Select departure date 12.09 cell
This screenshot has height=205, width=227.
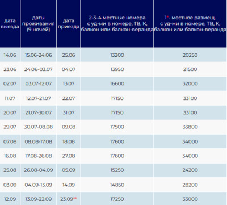(x=10, y=199)
